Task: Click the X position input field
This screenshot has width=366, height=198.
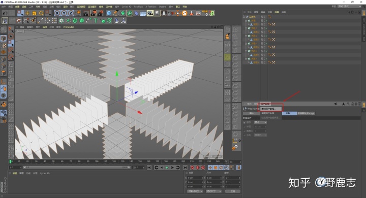Action: pos(195,178)
